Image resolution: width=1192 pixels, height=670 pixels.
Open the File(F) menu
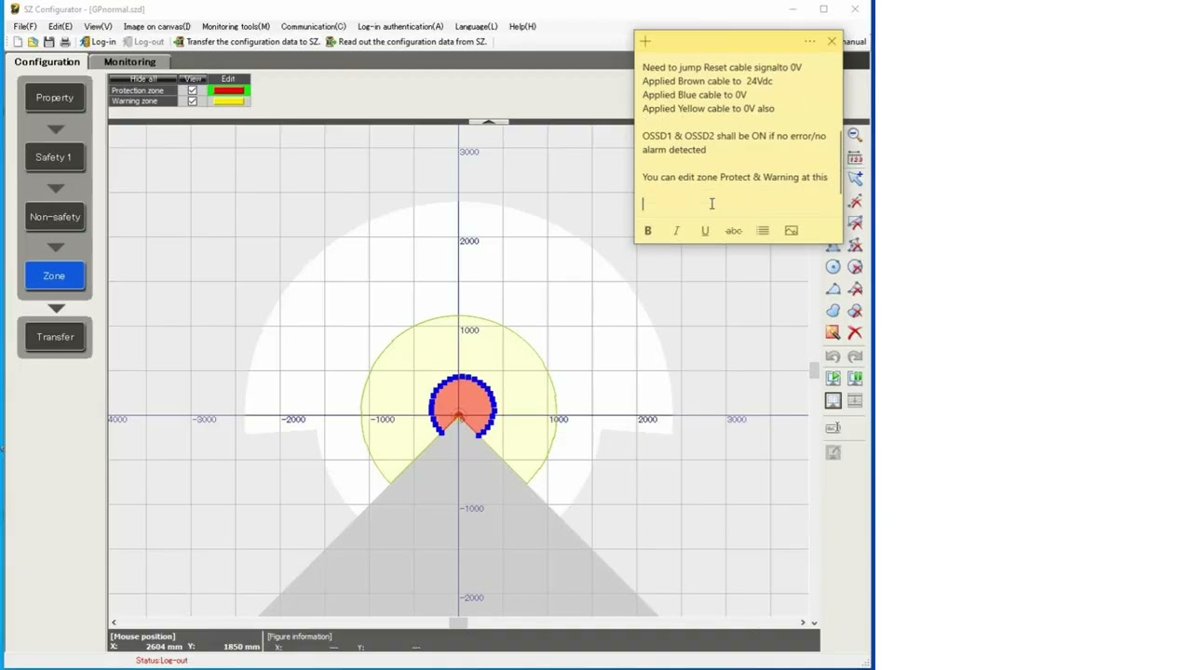25,26
